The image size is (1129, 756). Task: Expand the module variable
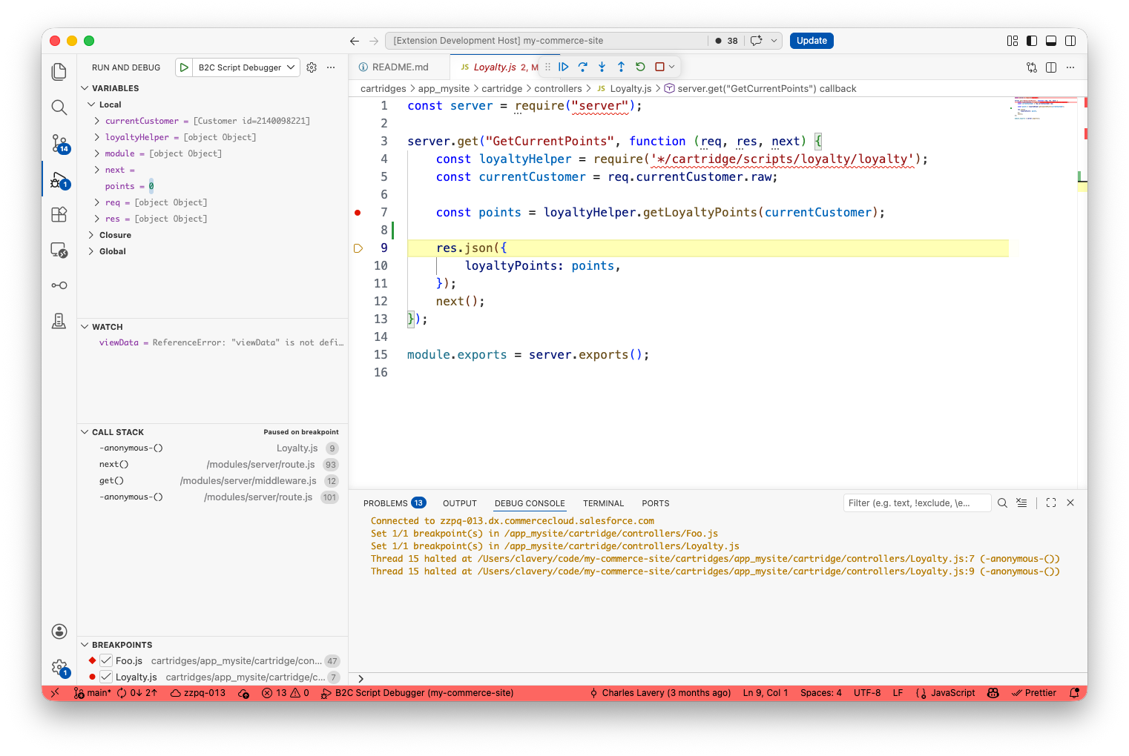[96, 153]
